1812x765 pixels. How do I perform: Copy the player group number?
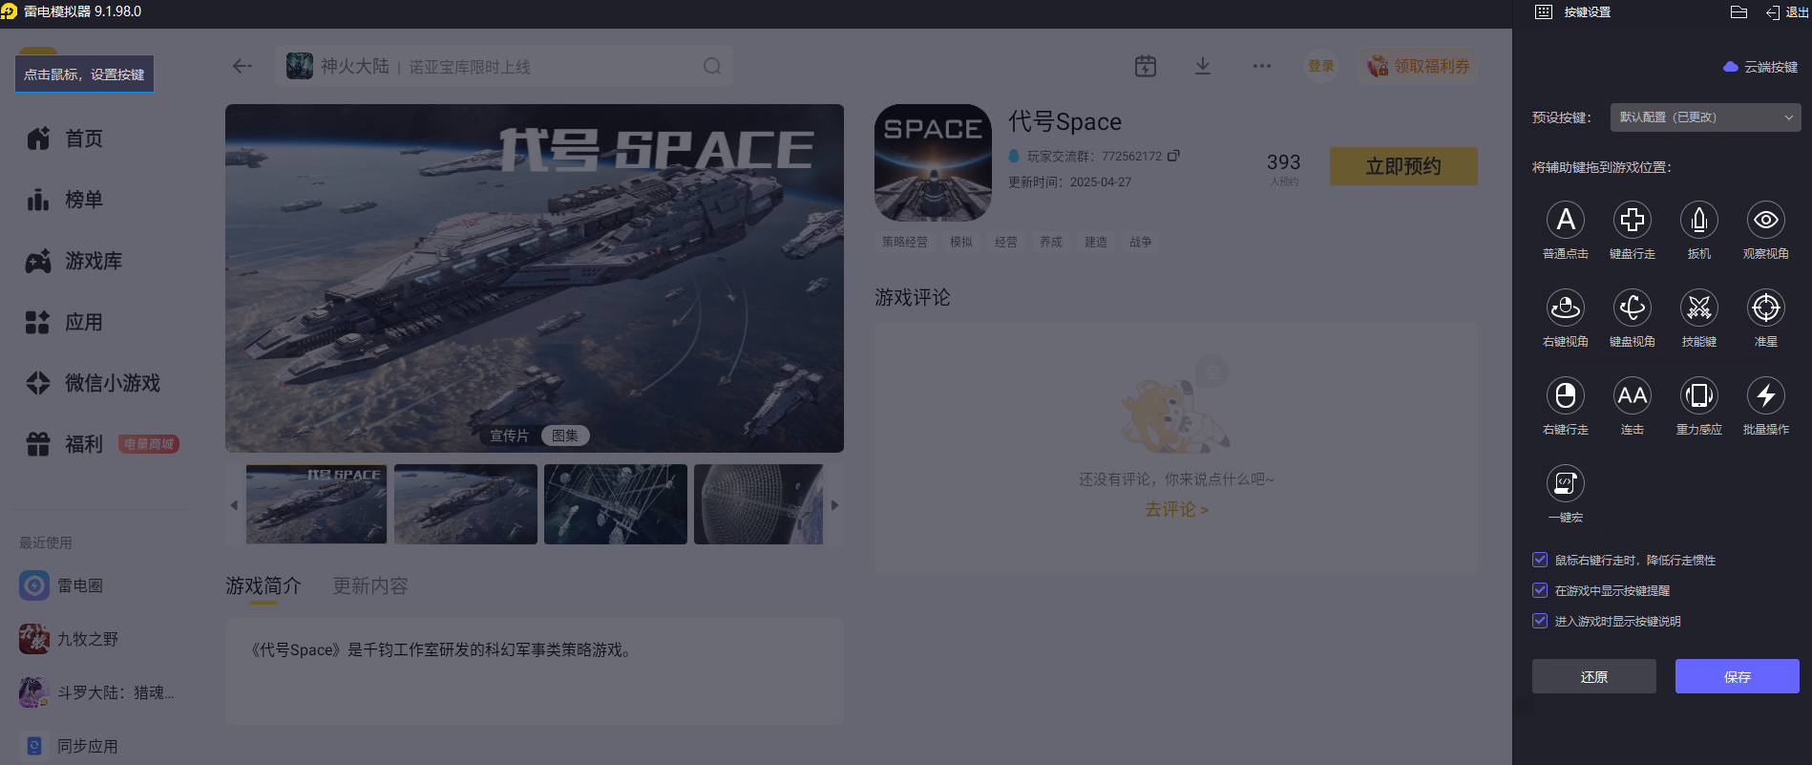pos(1174,156)
